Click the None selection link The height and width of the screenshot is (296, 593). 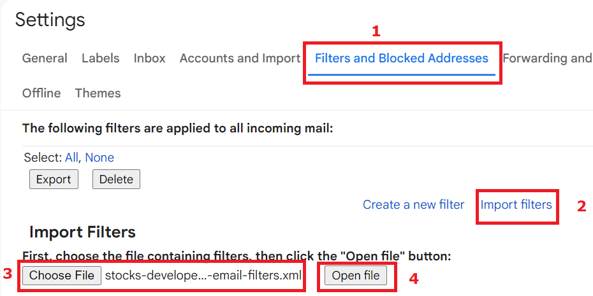point(99,157)
